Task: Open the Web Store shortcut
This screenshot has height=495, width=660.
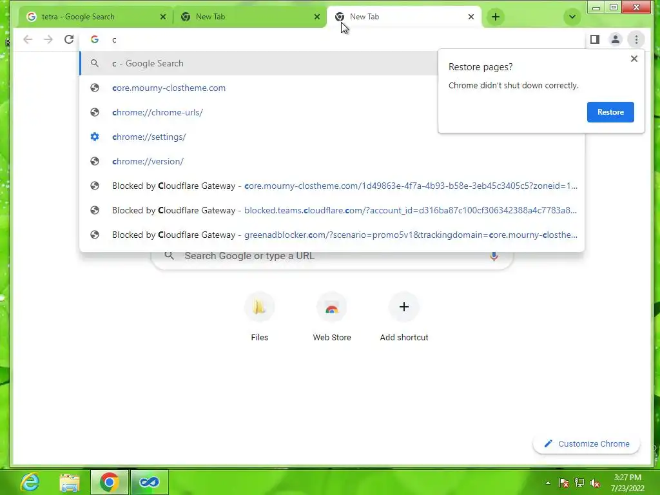Action: pos(332,318)
